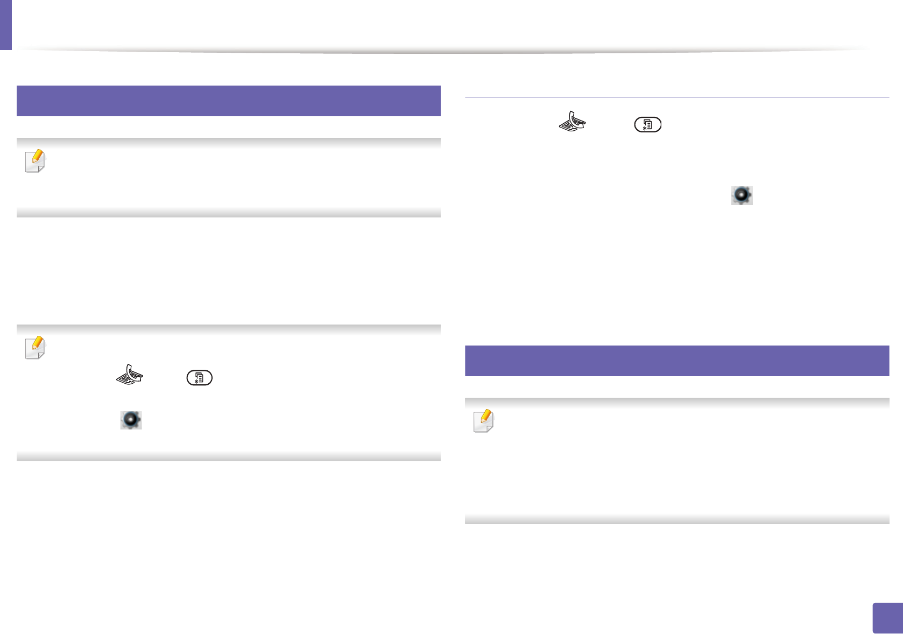Click the Menu button icon in the right column
The image size is (903, 634).
(x=647, y=125)
